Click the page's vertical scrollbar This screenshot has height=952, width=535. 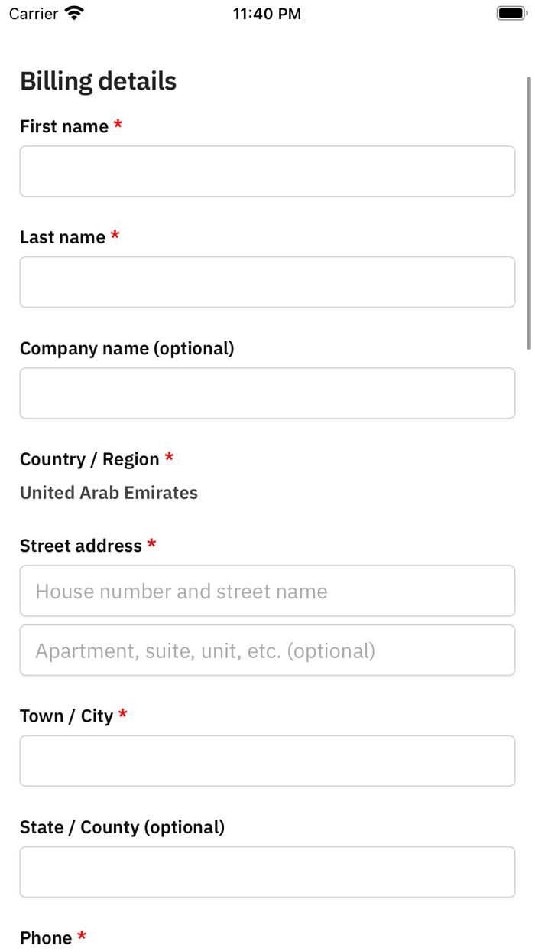click(528, 213)
